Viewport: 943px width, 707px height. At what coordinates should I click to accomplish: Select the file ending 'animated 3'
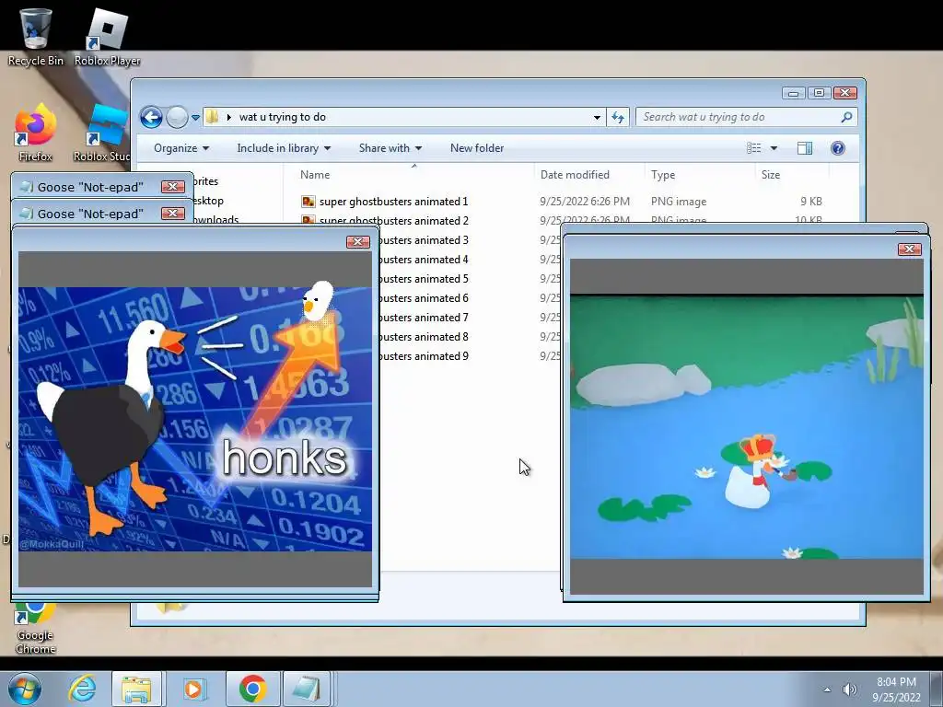[x=424, y=240]
